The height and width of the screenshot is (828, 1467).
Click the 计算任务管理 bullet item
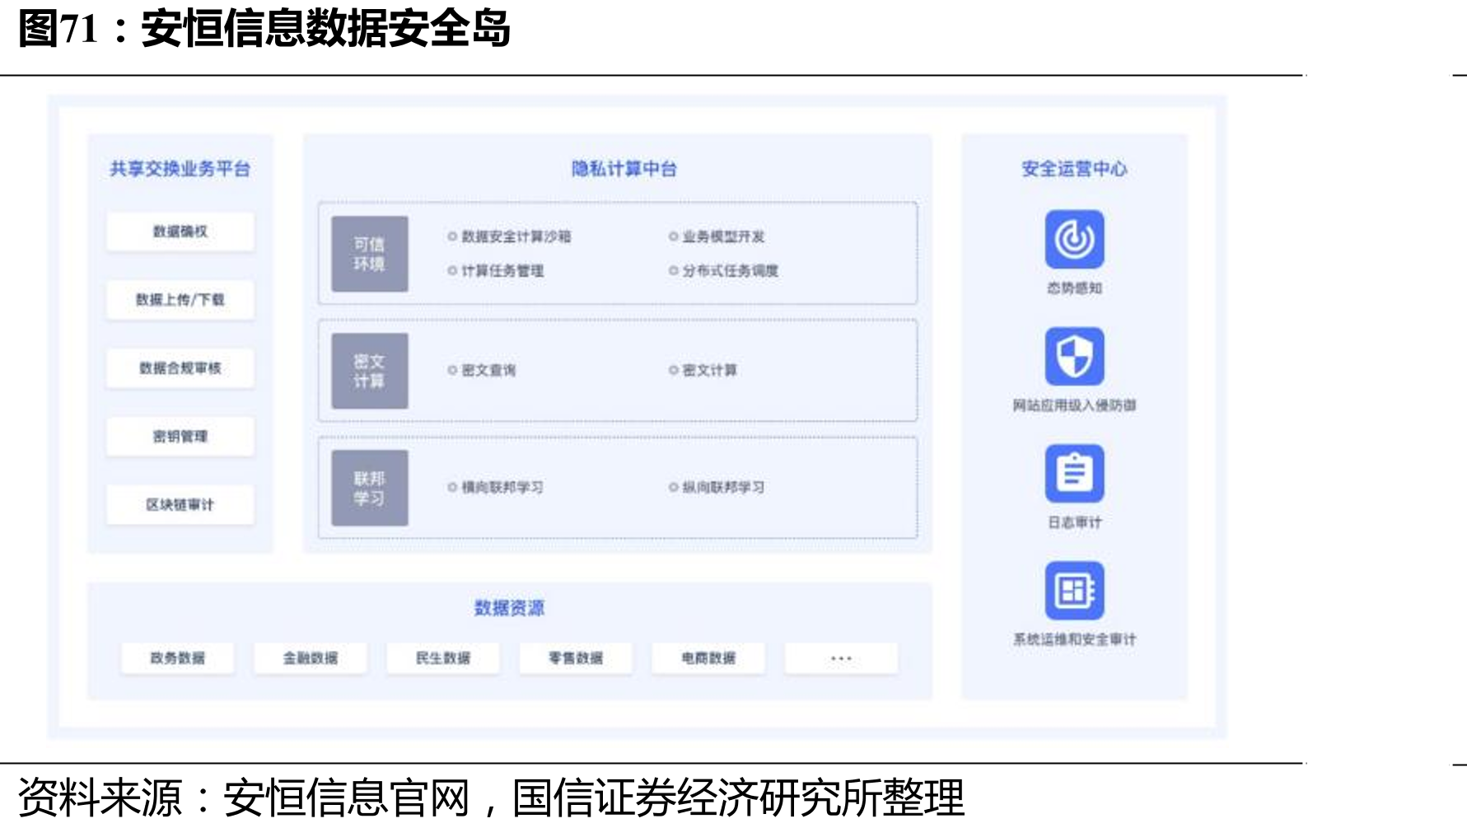[x=496, y=270]
